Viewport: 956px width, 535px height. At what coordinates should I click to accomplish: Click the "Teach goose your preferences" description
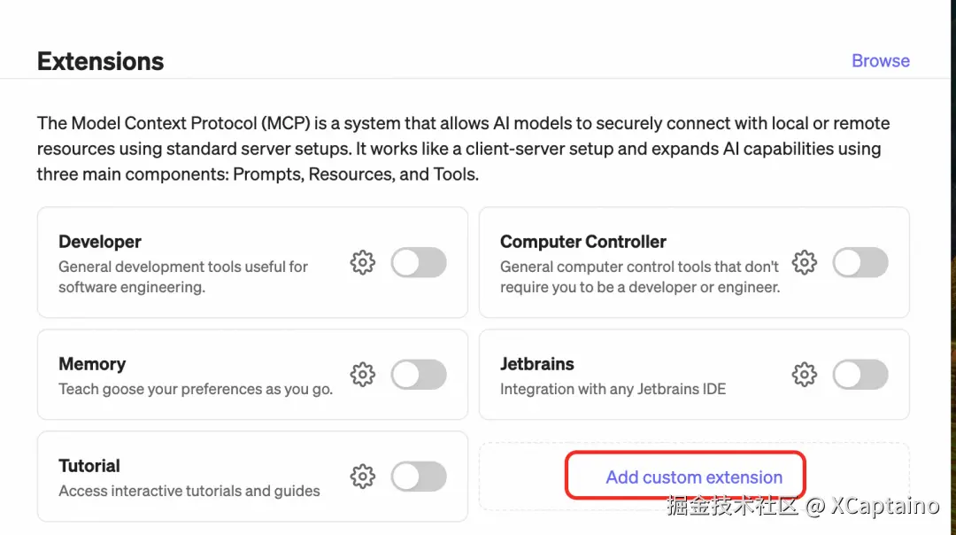196,389
